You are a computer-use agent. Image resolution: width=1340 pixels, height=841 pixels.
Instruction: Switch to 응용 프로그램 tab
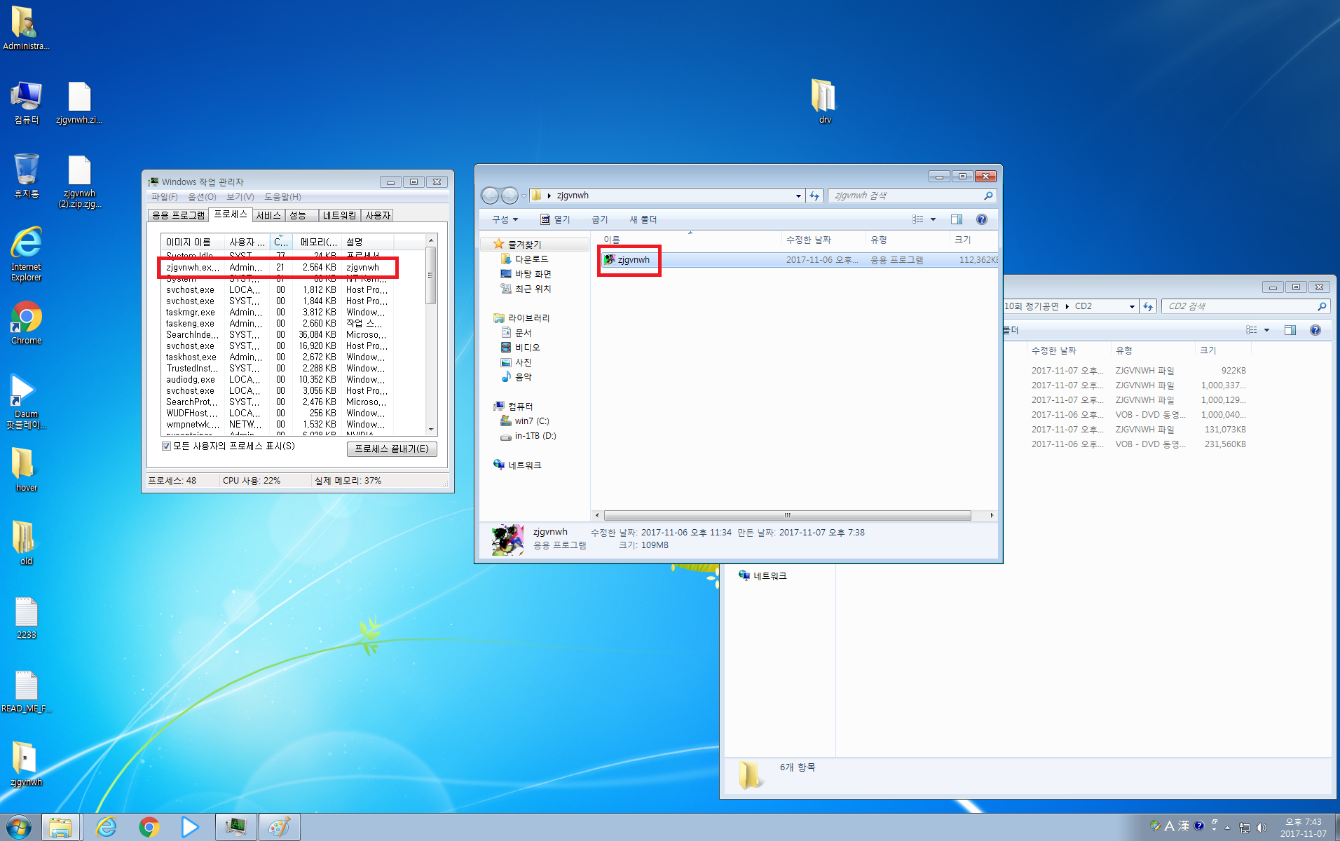coord(179,215)
